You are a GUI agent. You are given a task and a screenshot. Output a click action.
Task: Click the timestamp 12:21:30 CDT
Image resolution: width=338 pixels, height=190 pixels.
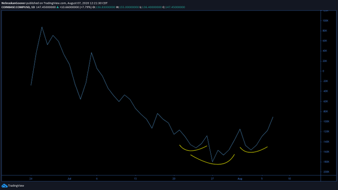pyautogui.click(x=98, y=3)
